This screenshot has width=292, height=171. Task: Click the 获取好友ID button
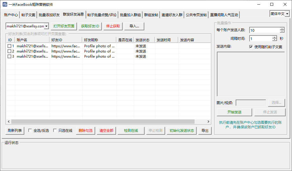pyautogui.click(x=90, y=26)
